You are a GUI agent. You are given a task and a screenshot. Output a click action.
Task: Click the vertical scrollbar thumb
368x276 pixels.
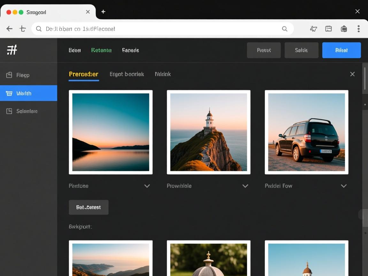coord(365,78)
